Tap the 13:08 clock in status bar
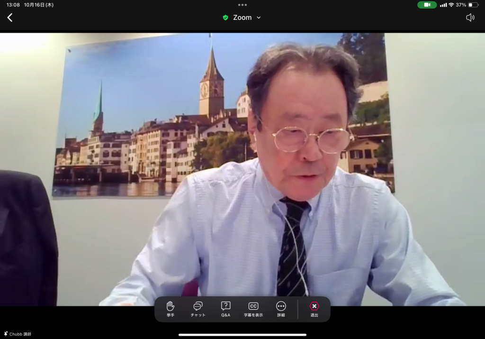 [13, 5]
